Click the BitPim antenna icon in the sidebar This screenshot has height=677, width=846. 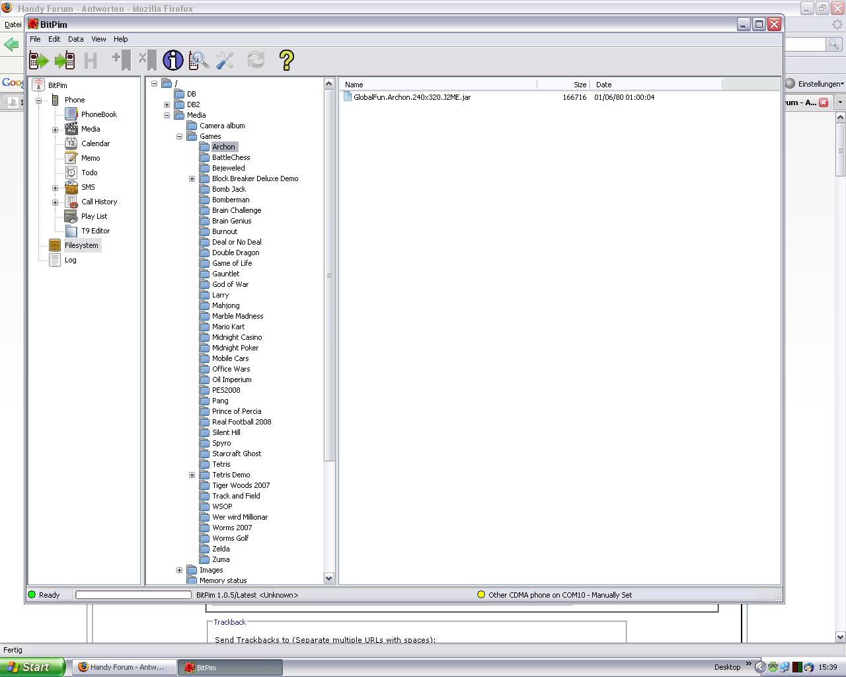38,85
